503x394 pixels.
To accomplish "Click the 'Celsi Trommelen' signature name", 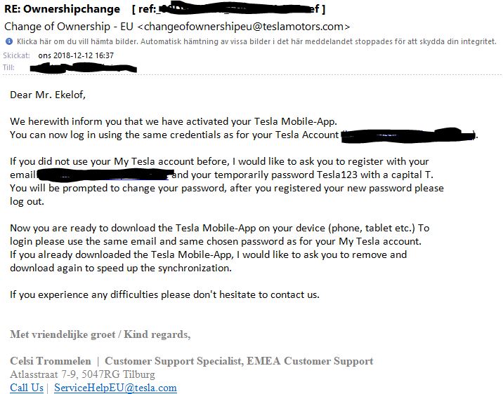I will coord(51,361).
